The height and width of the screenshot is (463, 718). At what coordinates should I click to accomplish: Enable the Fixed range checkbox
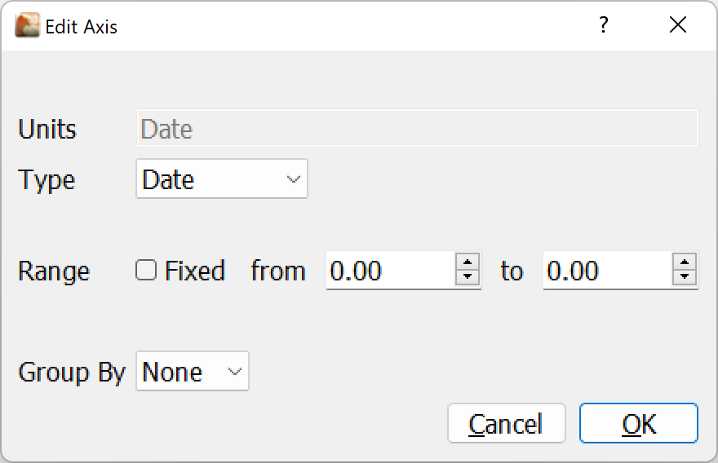coord(146,271)
